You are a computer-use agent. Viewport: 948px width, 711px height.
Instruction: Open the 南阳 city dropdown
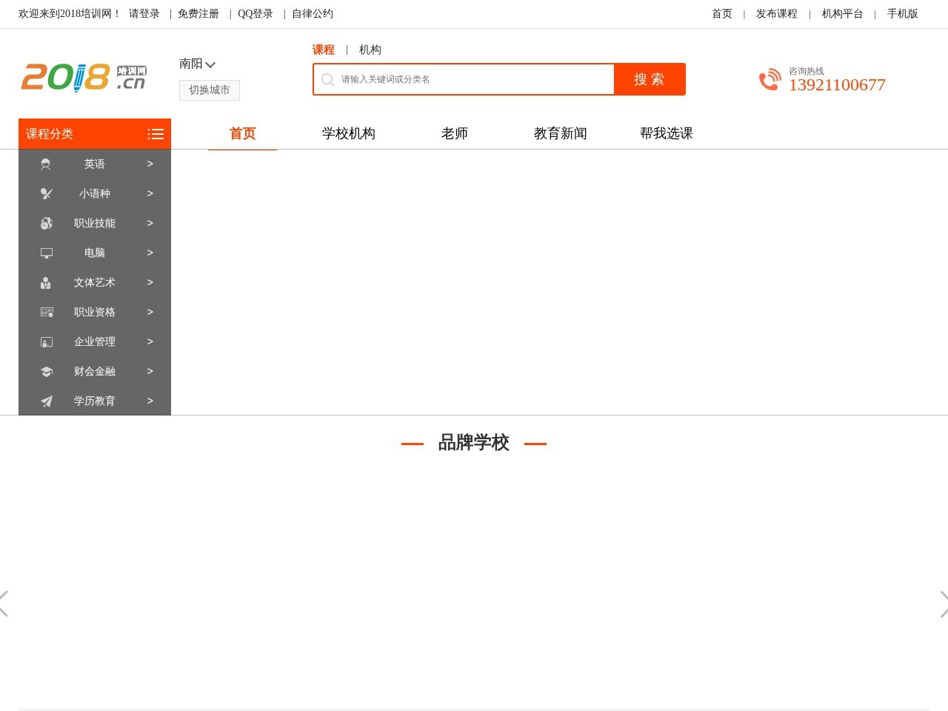(x=196, y=64)
